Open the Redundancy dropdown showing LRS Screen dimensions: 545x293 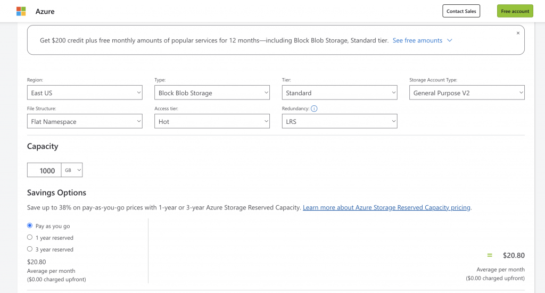(340, 121)
